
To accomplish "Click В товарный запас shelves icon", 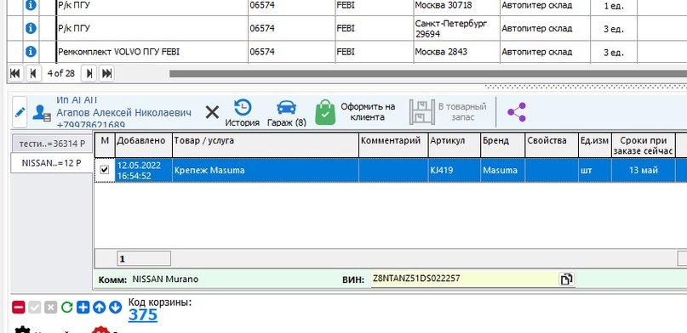I will tap(422, 112).
